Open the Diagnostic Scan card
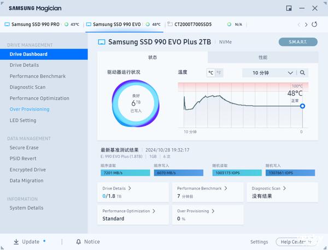The image size is (328, 250). pos(283,192)
